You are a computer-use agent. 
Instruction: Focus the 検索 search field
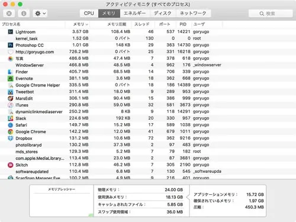click(271, 14)
